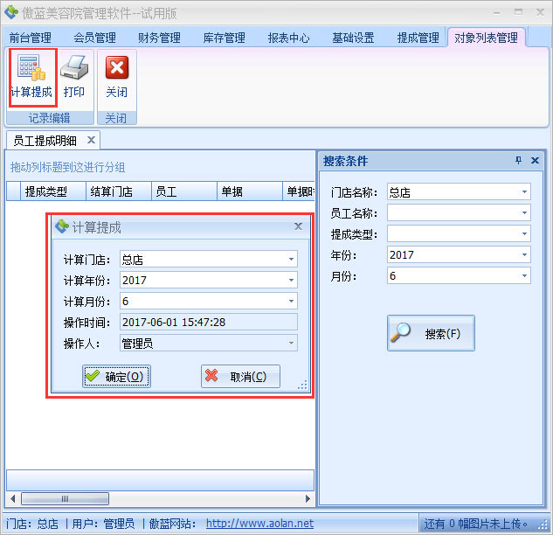Click the 计算提成 dialog logo icon
This screenshot has width=553, height=535.
(62, 226)
